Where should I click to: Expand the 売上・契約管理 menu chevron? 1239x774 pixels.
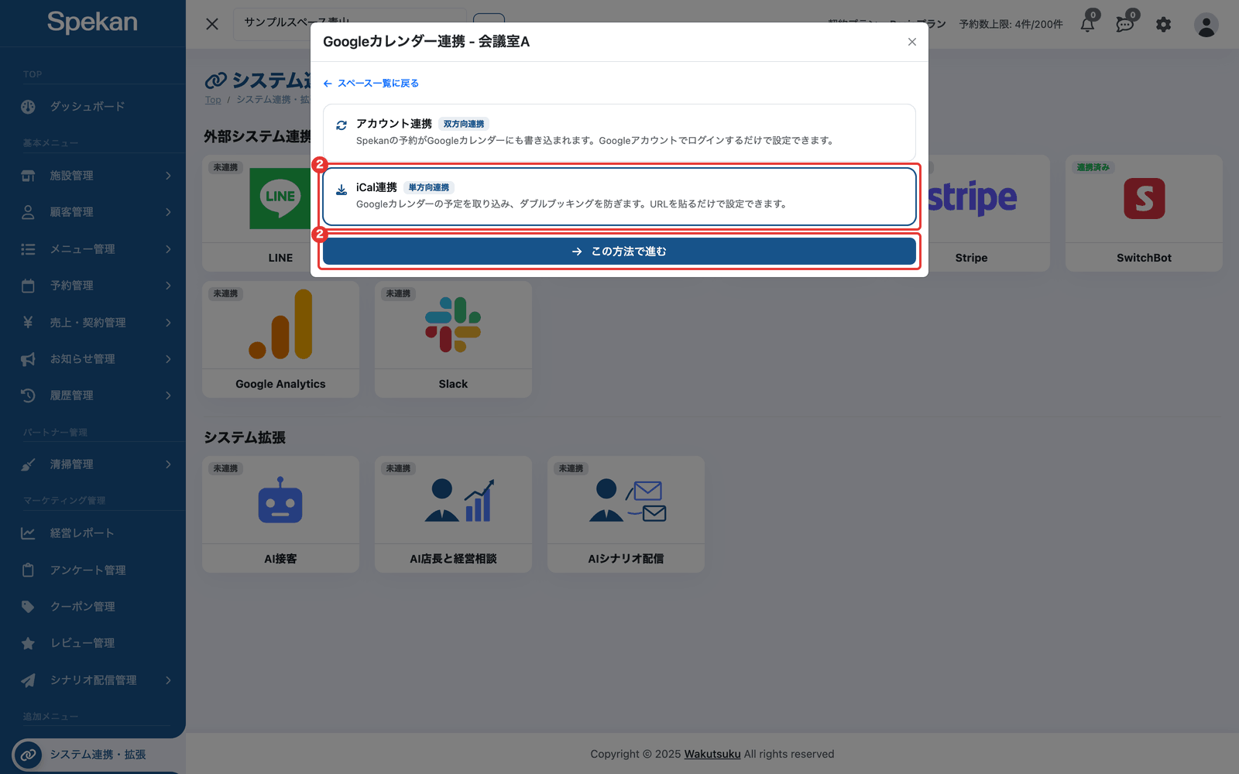(x=168, y=323)
